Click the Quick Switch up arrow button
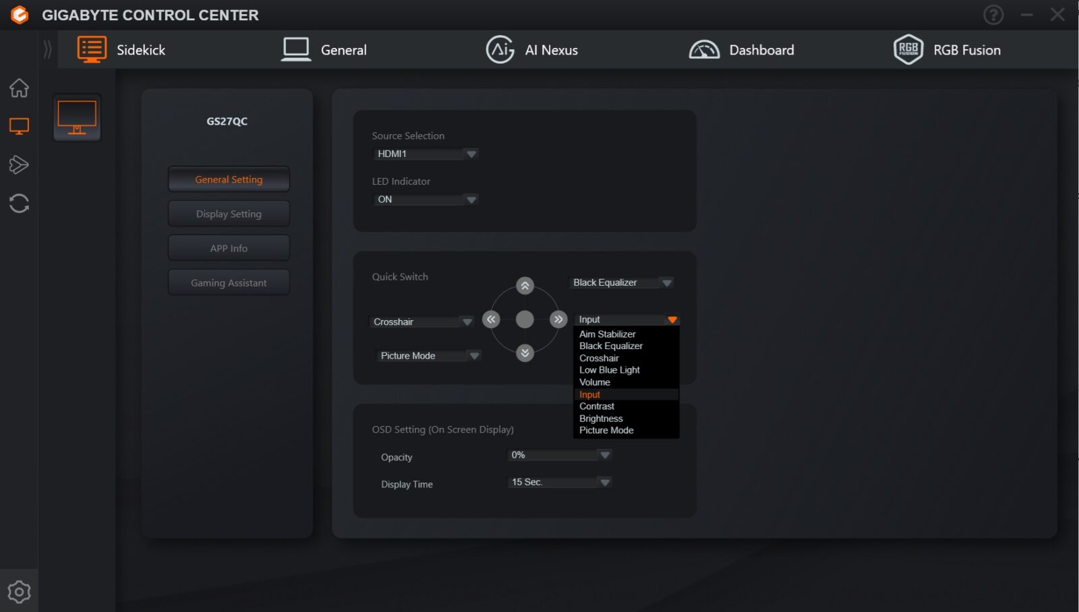 (525, 286)
